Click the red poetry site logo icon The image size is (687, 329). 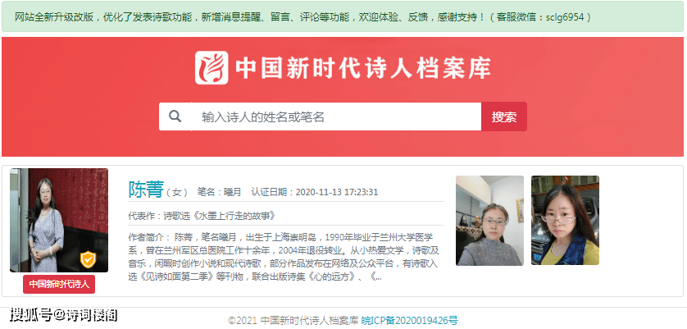(212, 67)
